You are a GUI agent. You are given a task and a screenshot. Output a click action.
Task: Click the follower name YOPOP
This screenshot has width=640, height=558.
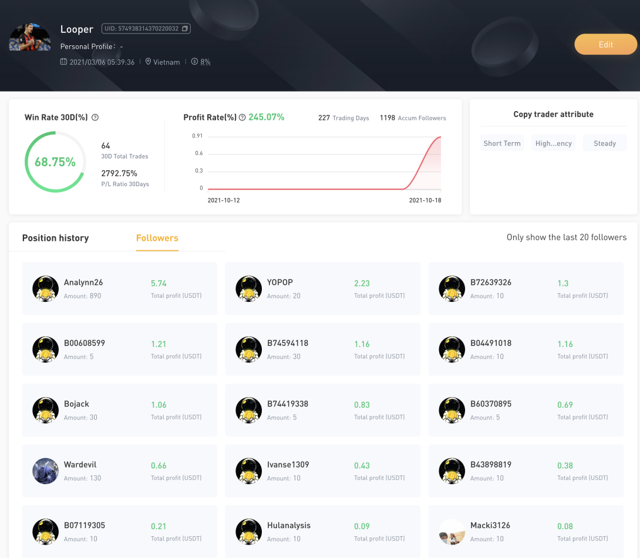point(280,283)
